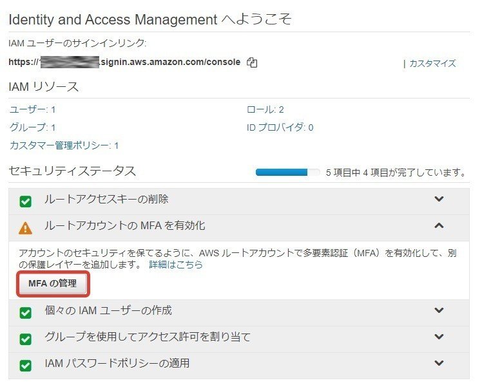The width and height of the screenshot is (482, 385).
Task: Open the ユーザー: 1 resource link
Action: pyautogui.click(x=33, y=109)
